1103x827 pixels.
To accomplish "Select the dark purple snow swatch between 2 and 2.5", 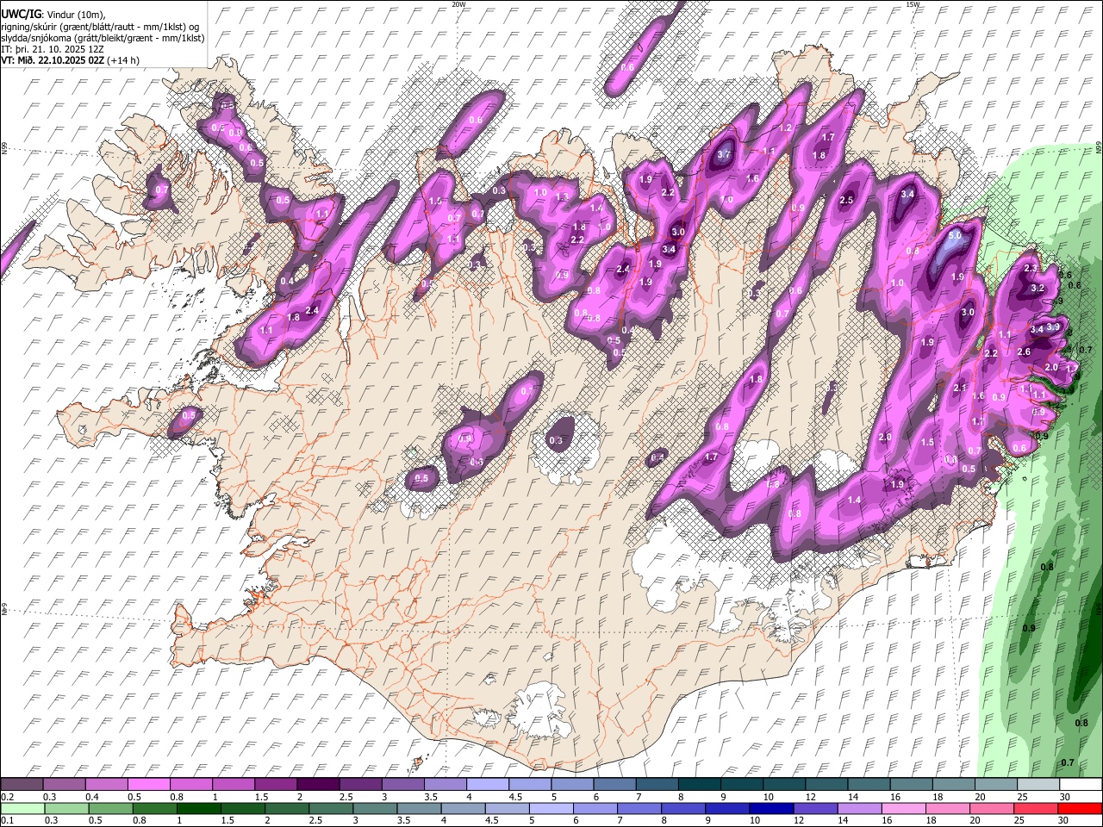I will (x=318, y=785).
